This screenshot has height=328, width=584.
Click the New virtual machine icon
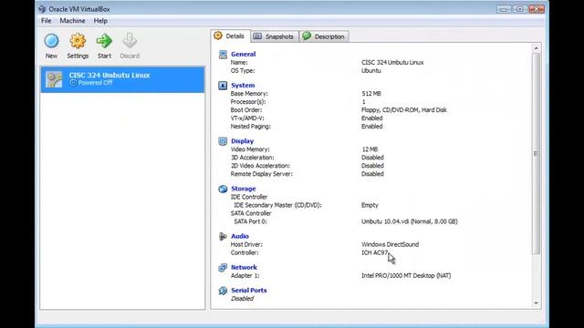51,41
